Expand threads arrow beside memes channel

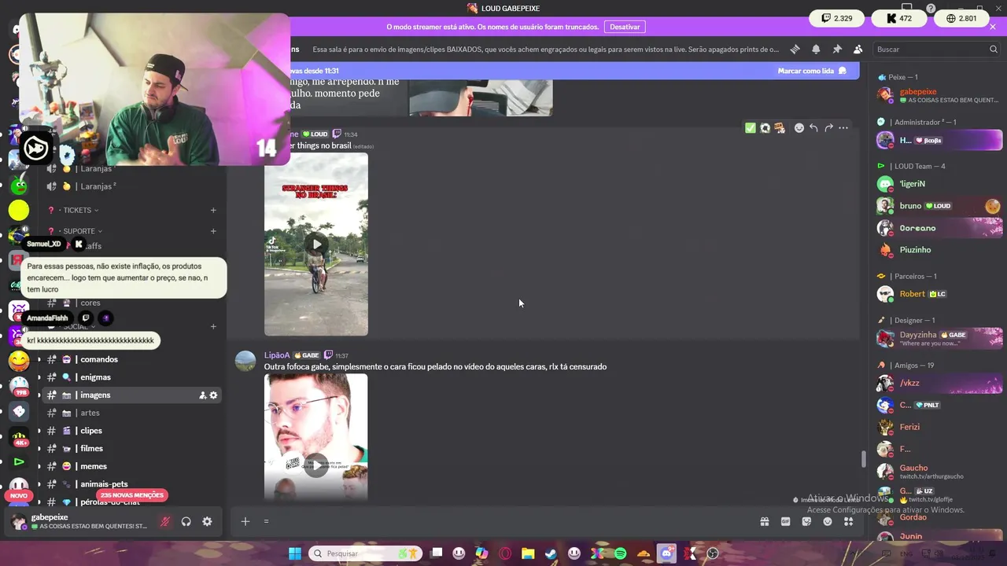tap(39, 466)
